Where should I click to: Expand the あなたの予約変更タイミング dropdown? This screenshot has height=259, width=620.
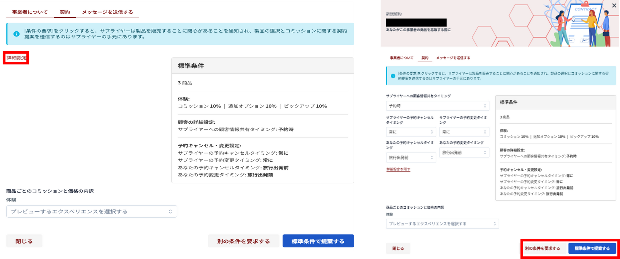pos(464,152)
